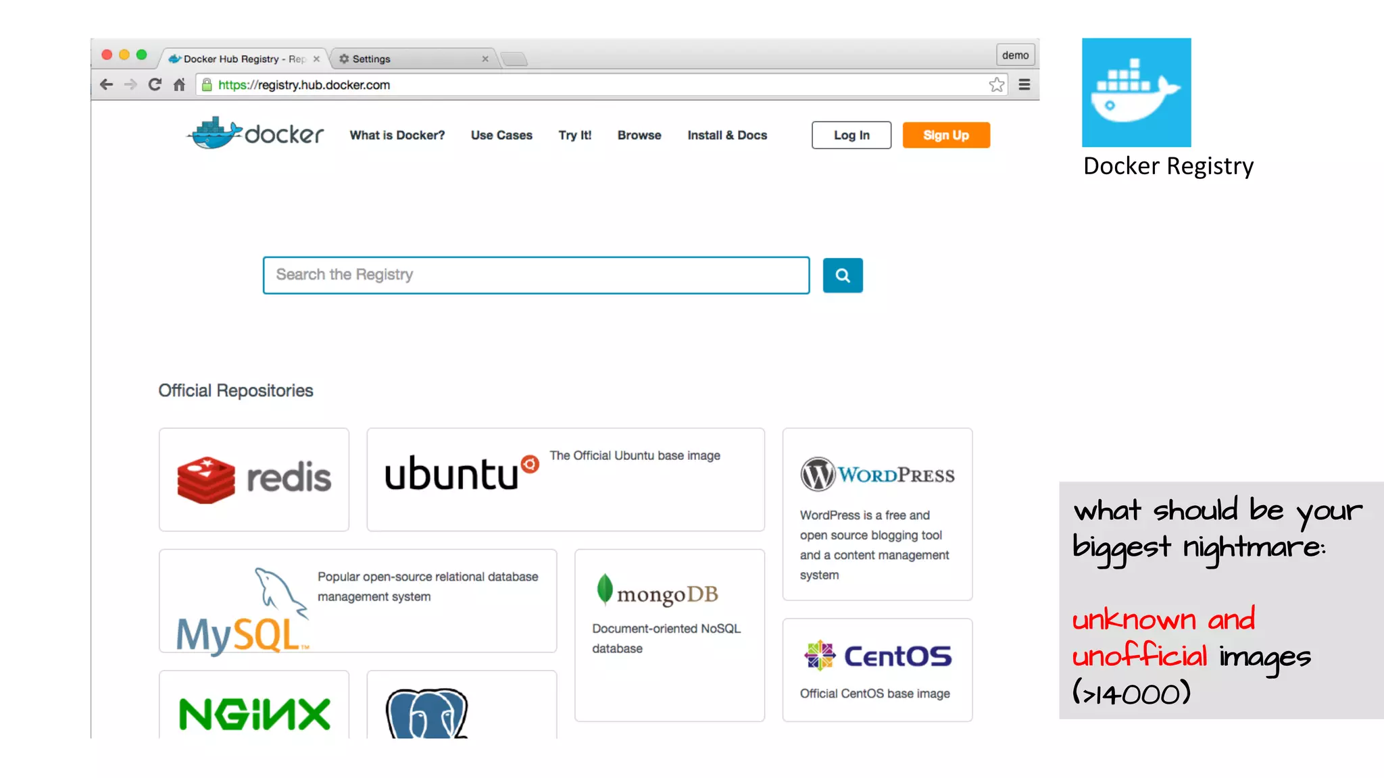Open a new browser tab

tap(514, 59)
